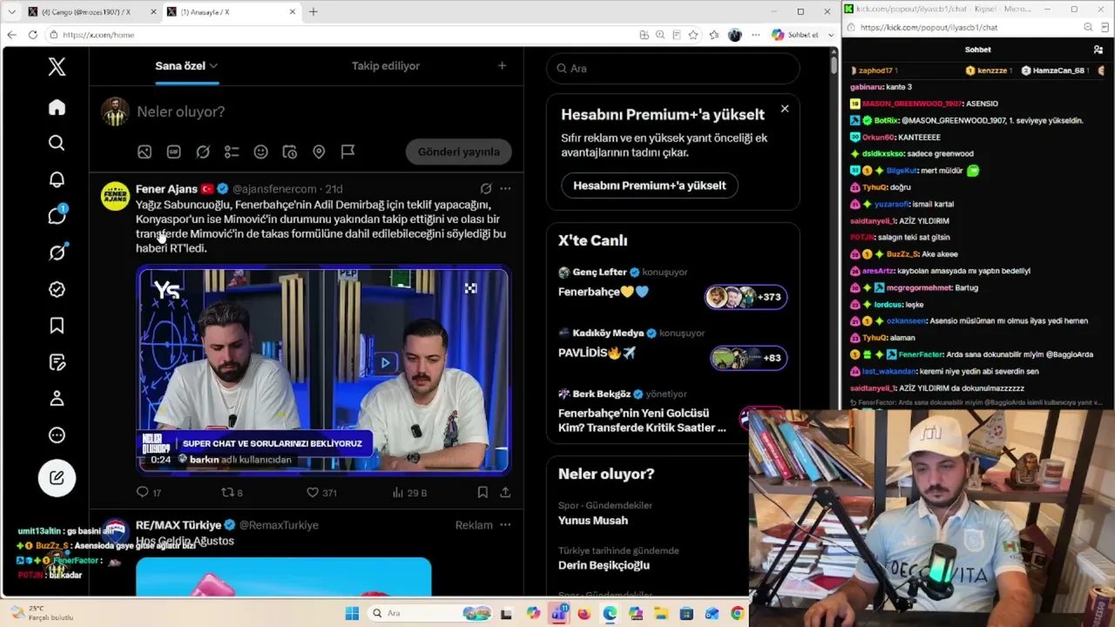Viewport: 1115px width, 627px height.
Task: Click the Gönderi yayınla button
Action: 458,152
